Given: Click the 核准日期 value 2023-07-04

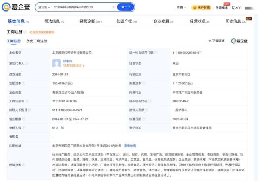Looking at the screenshot, I should (x=180, y=119).
